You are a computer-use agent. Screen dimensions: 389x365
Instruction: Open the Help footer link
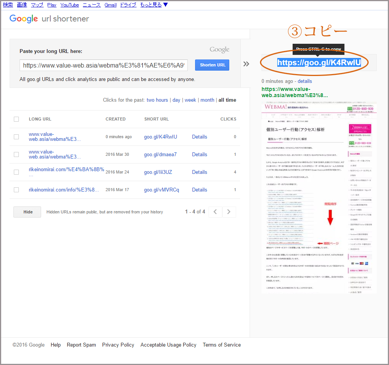[56, 345]
